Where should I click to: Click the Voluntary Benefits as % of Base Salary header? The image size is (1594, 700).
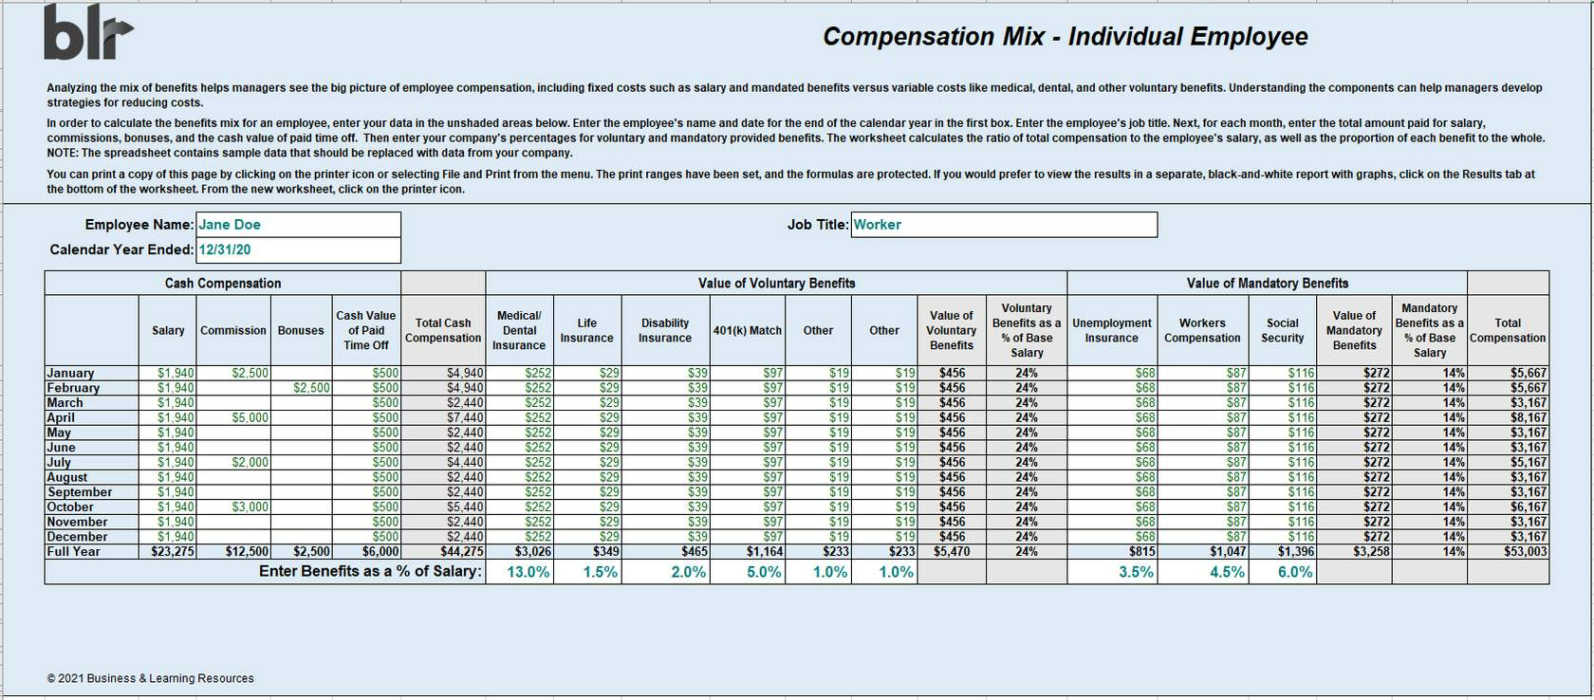point(1027,330)
